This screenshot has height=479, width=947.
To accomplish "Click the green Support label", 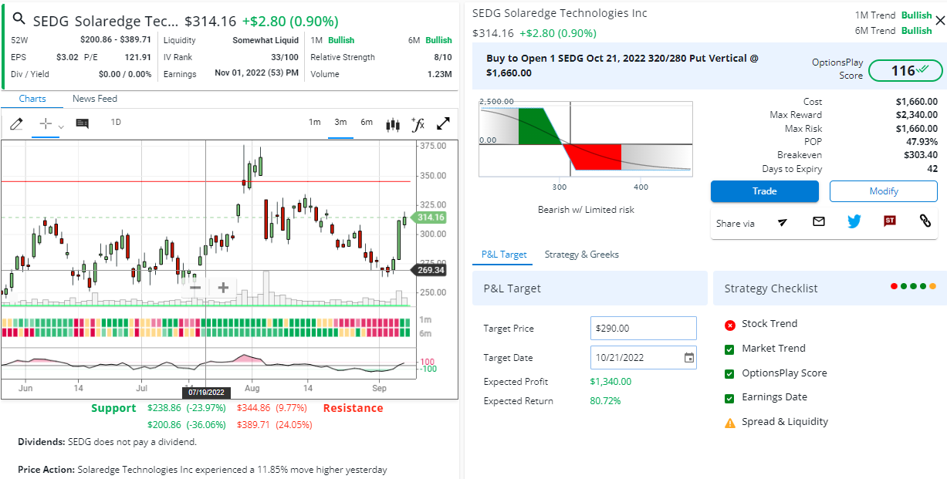I will [x=113, y=408].
